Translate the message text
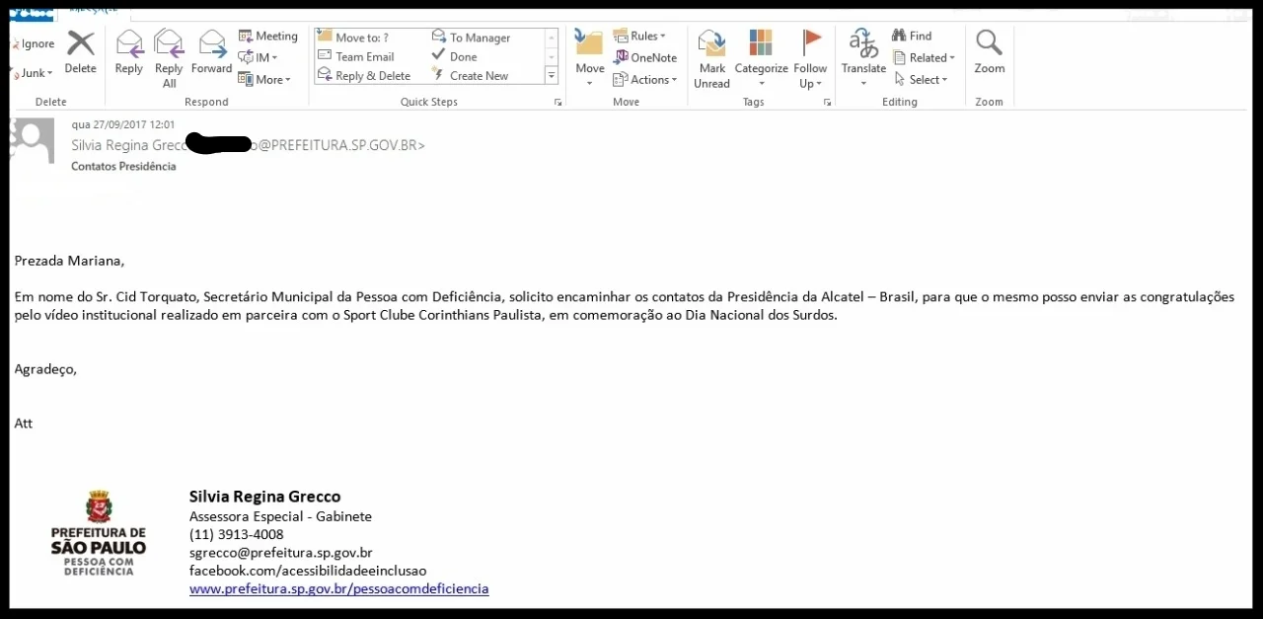Screen dimensions: 1263x619 pos(863,59)
